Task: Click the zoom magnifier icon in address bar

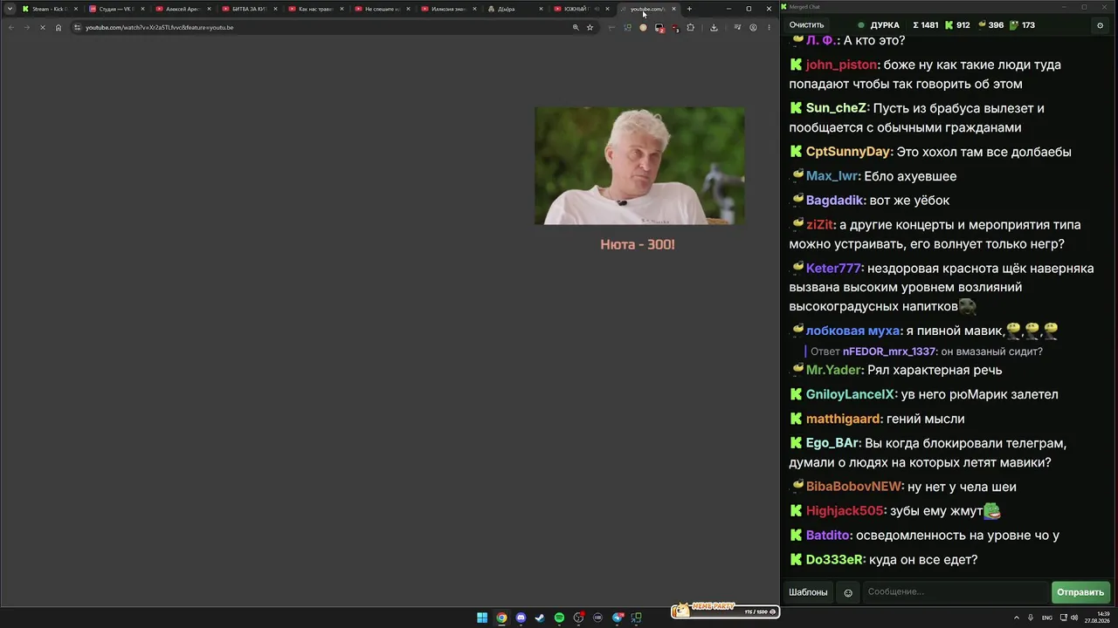Action: coord(576,27)
